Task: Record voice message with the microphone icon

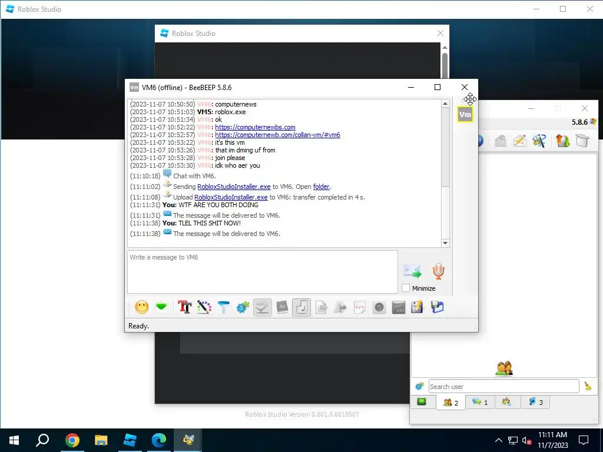Action: tap(438, 271)
